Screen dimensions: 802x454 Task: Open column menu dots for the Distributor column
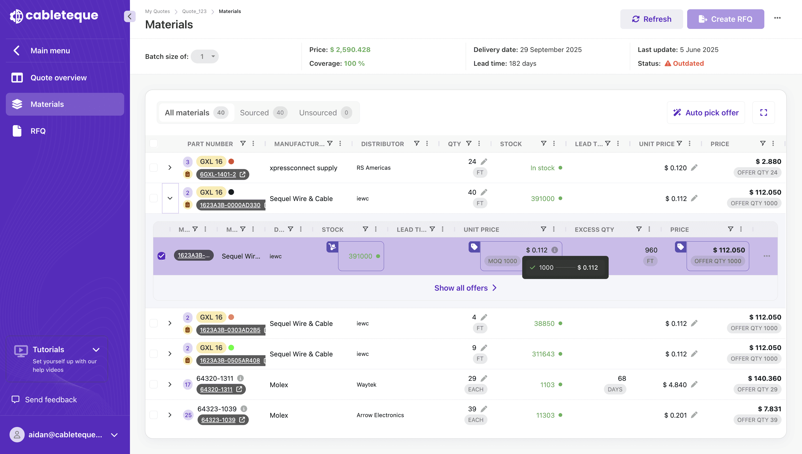click(x=427, y=143)
